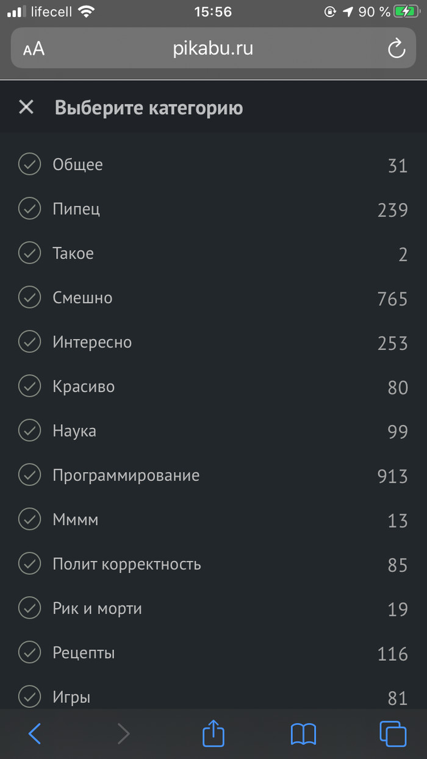Toggle the Общее category checkmark

coord(29,165)
